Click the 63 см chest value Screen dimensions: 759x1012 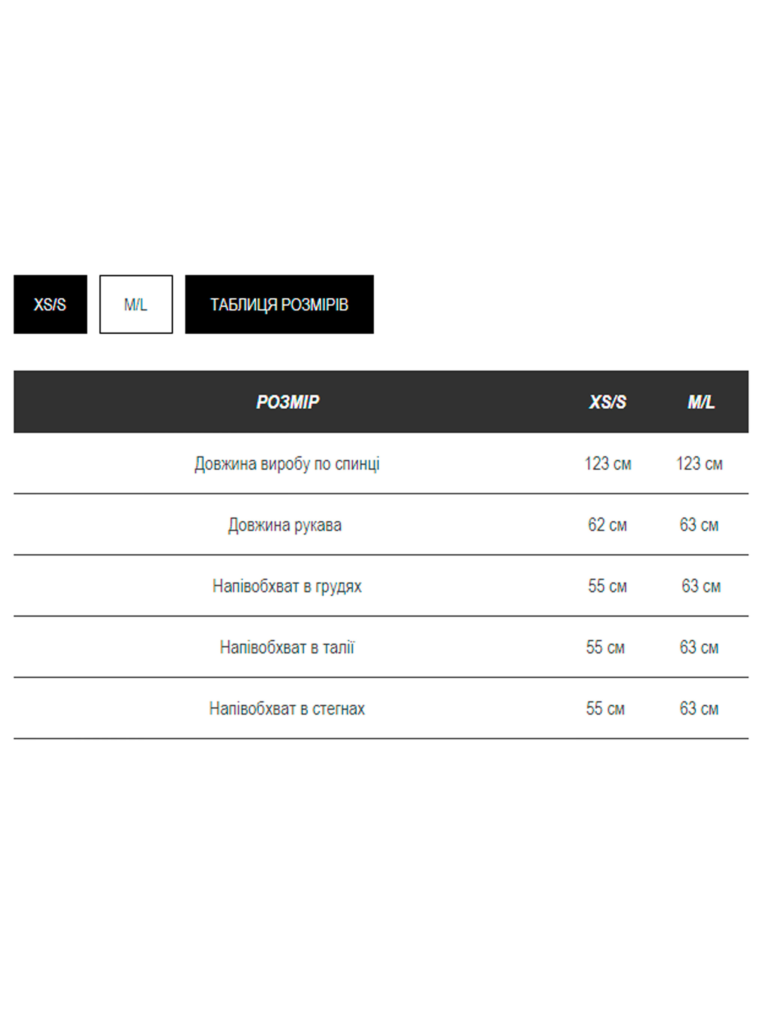pyautogui.click(x=701, y=586)
